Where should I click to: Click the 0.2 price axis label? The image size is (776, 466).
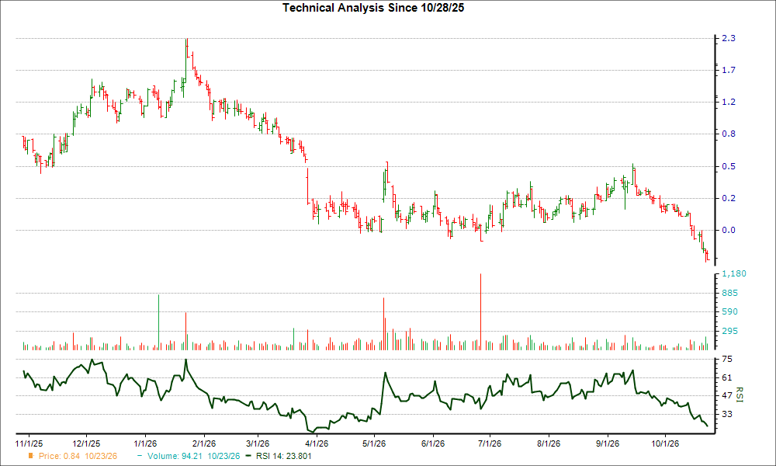(729, 198)
